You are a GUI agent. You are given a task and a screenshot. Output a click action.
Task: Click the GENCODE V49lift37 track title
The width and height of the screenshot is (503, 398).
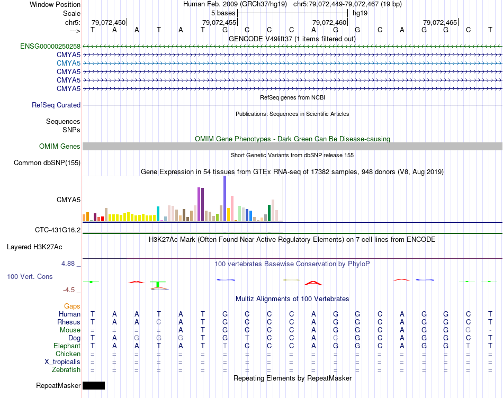292,39
